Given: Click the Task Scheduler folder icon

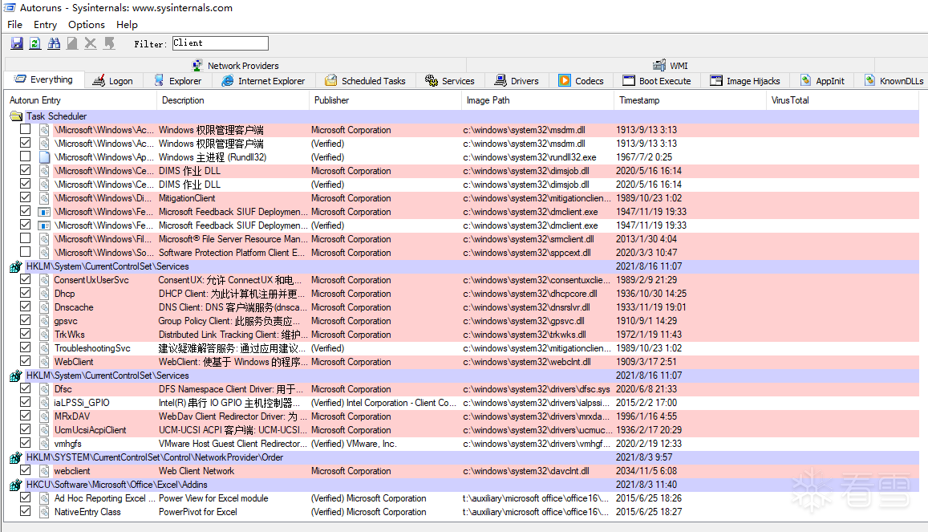Looking at the screenshot, I should tap(16, 116).
